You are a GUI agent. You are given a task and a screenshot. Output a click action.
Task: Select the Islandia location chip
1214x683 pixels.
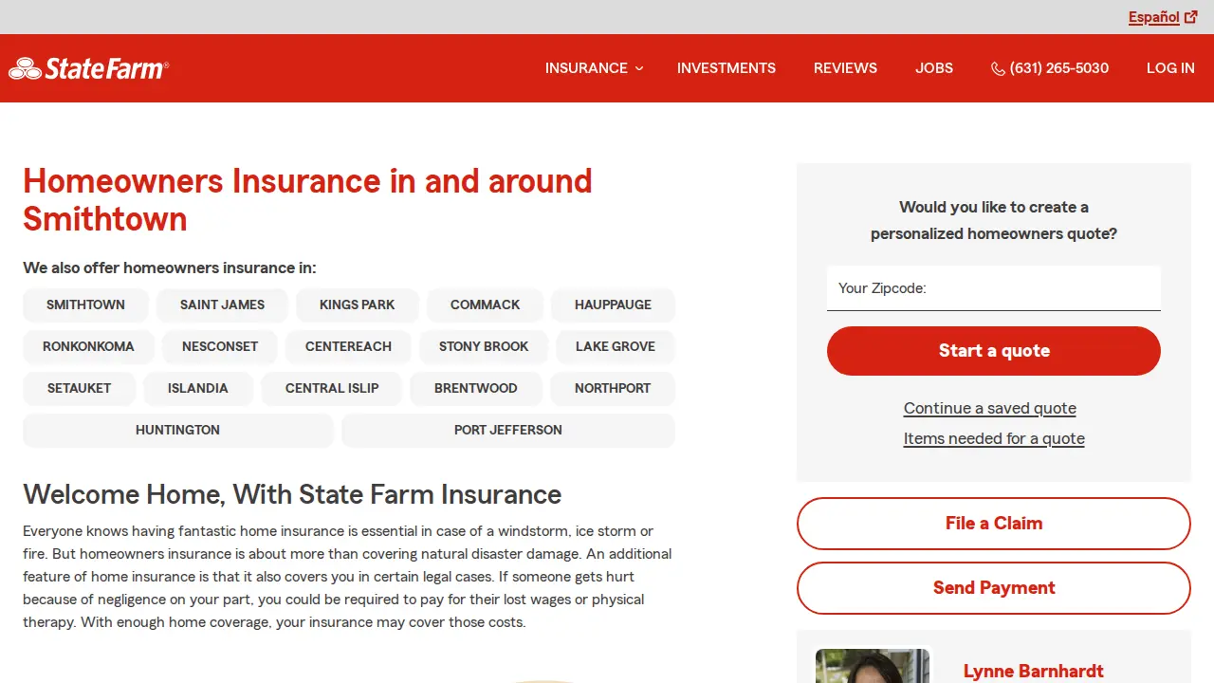click(198, 388)
